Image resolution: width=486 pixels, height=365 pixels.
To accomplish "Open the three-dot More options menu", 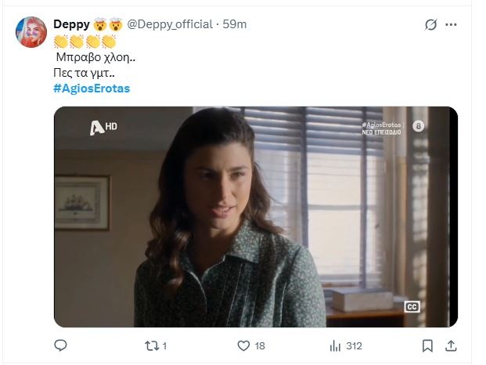I will (x=451, y=25).
